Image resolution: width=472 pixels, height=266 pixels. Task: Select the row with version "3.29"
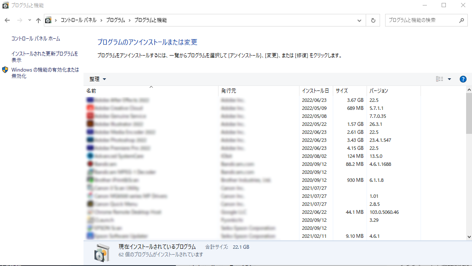[252, 220]
